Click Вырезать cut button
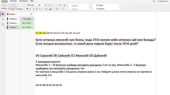Image resolution: width=170 pixels, height=95 pixels. point(12,4)
